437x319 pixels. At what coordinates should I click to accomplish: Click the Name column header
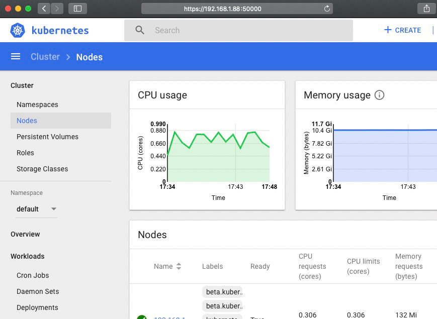point(163,266)
